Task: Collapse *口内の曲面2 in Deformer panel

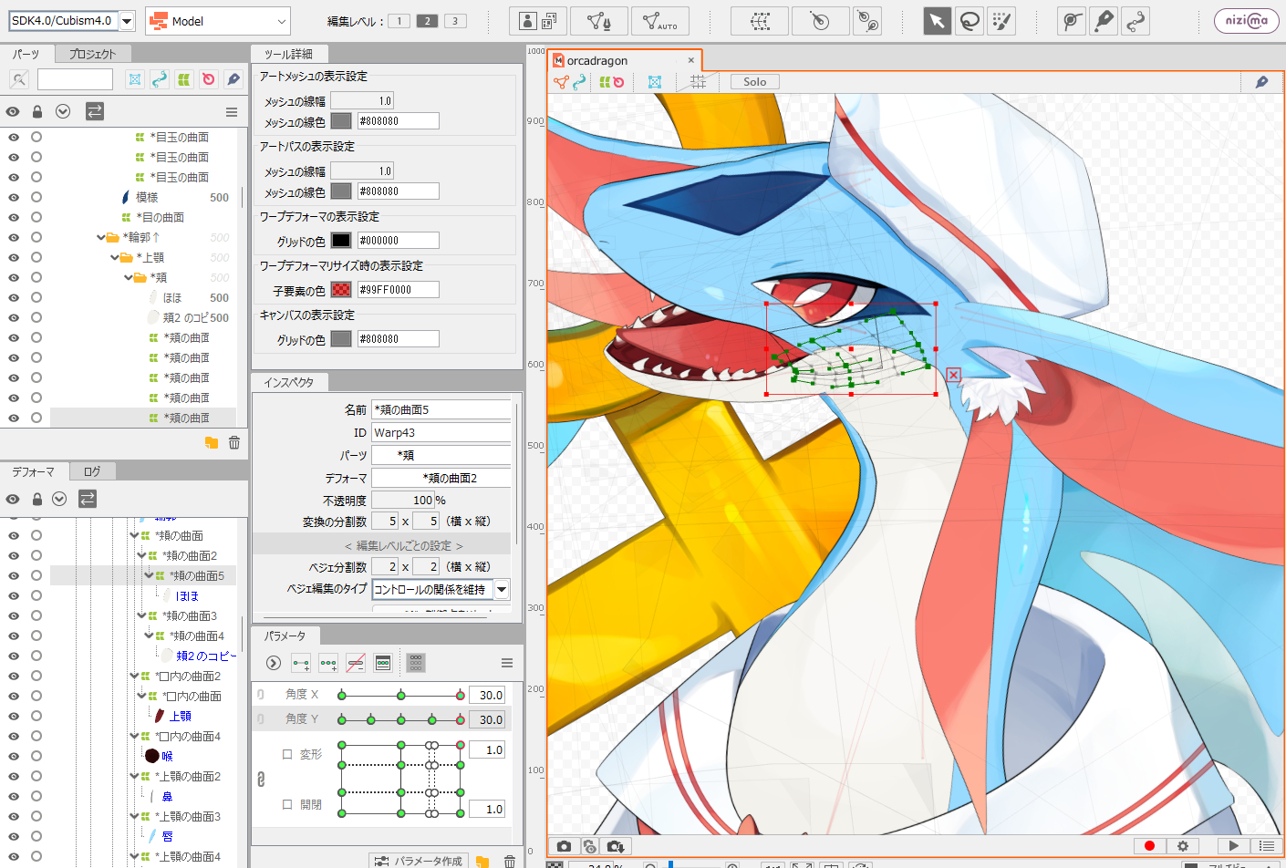Action: (x=134, y=676)
